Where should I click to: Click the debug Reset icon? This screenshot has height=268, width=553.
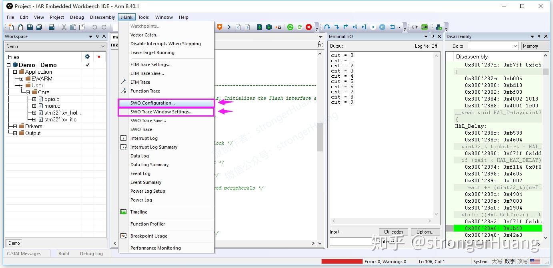coord(392,27)
